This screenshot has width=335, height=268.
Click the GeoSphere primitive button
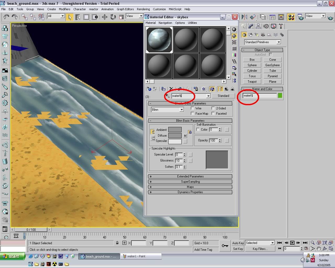(x=272, y=65)
